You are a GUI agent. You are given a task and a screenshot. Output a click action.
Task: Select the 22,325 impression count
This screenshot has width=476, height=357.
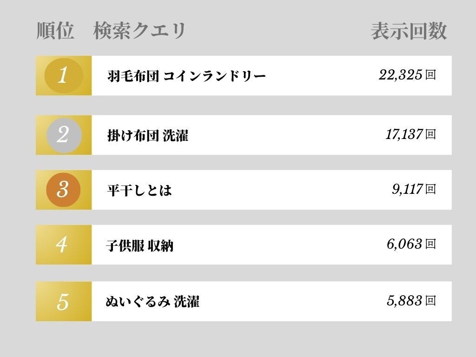[400, 75]
